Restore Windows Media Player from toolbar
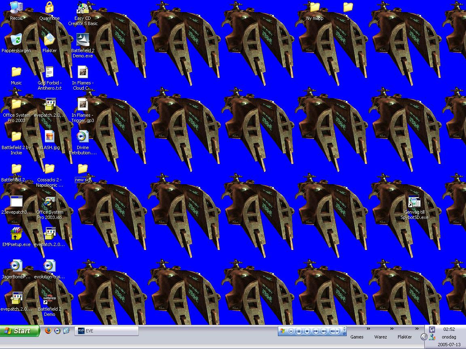Screen dimensions: 466x349 click(345, 334)
